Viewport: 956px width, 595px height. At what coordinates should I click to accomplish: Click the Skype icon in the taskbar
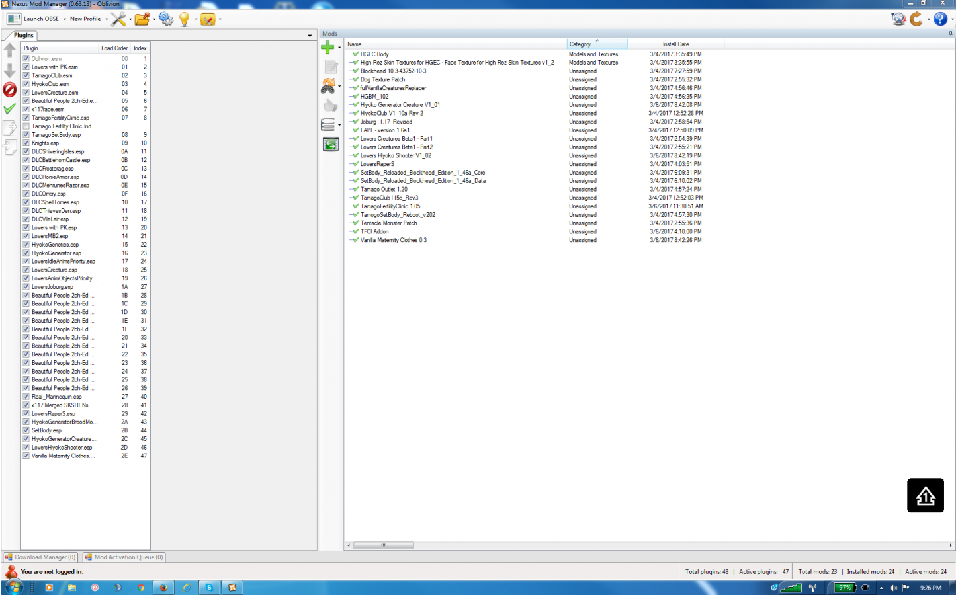coord(209,587)
